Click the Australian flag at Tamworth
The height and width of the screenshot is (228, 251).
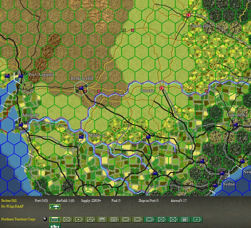[235, 125]
